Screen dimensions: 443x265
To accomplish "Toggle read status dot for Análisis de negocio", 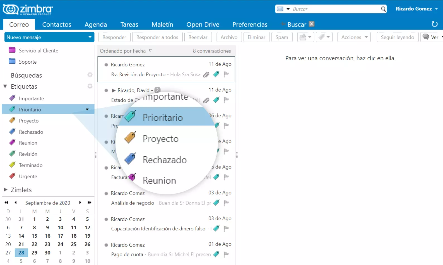I will click(106, 194).
